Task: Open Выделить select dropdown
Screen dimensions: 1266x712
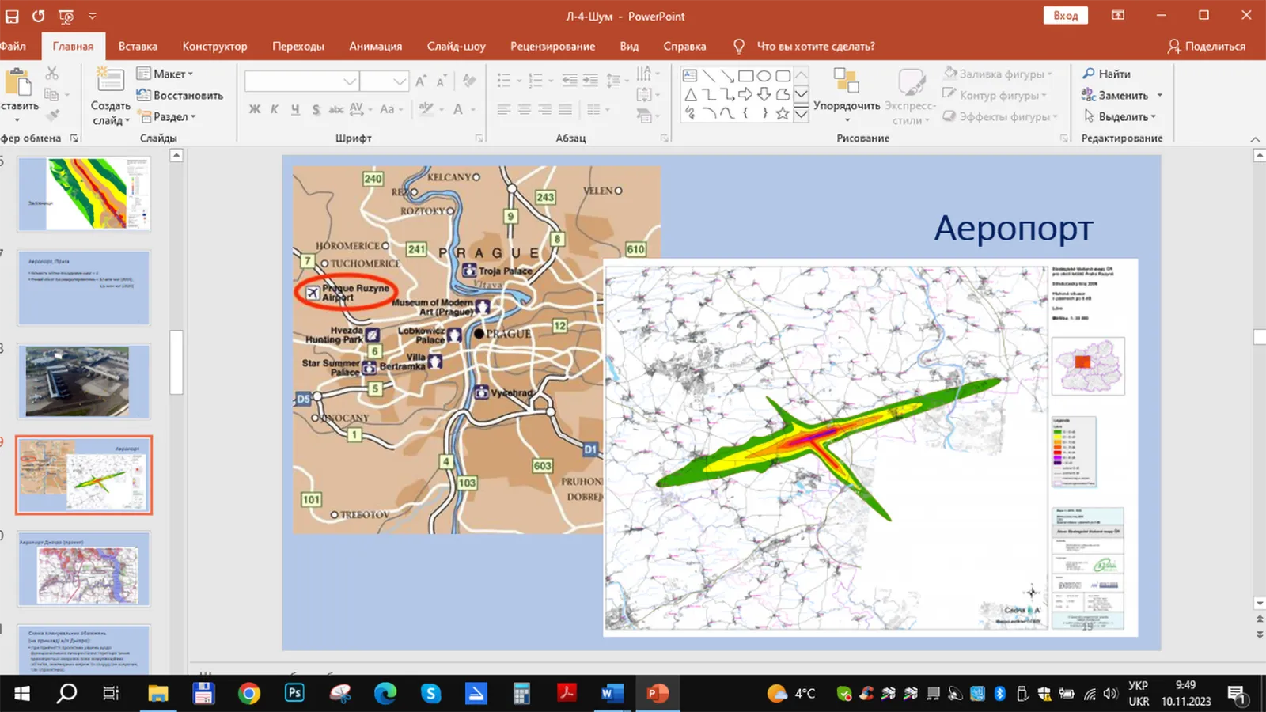Action: click(1119, 116)
